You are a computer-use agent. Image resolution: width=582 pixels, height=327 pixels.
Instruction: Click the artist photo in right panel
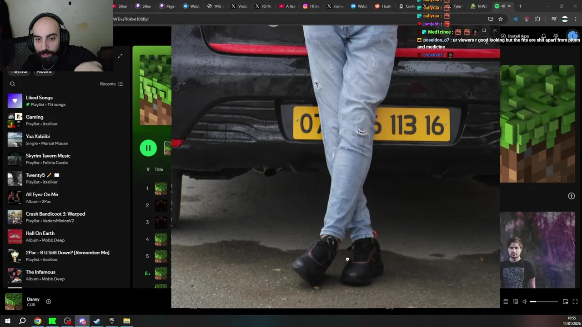coord(537,250)
